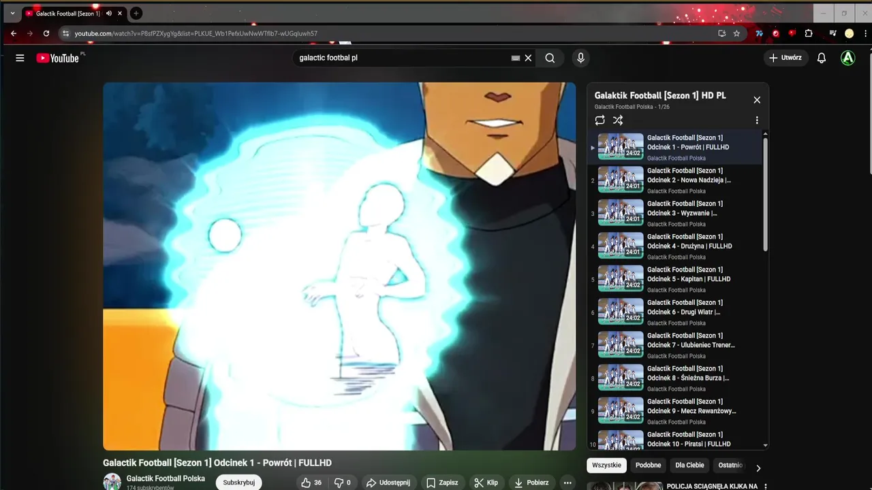The width and height of the screenshot is (872, 490).
Task: Show more filter chips with right chevron
Action: (758, 468)
